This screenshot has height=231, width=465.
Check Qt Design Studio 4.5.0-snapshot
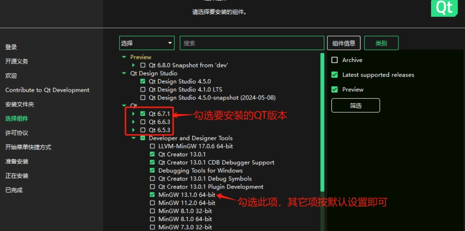(x=143, y=97)
